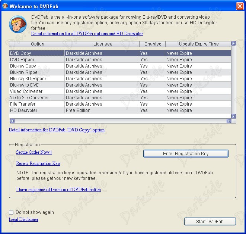Click the Start DVDFab button
The height and width of the screenshot is (234, 246).
(210, 222)
